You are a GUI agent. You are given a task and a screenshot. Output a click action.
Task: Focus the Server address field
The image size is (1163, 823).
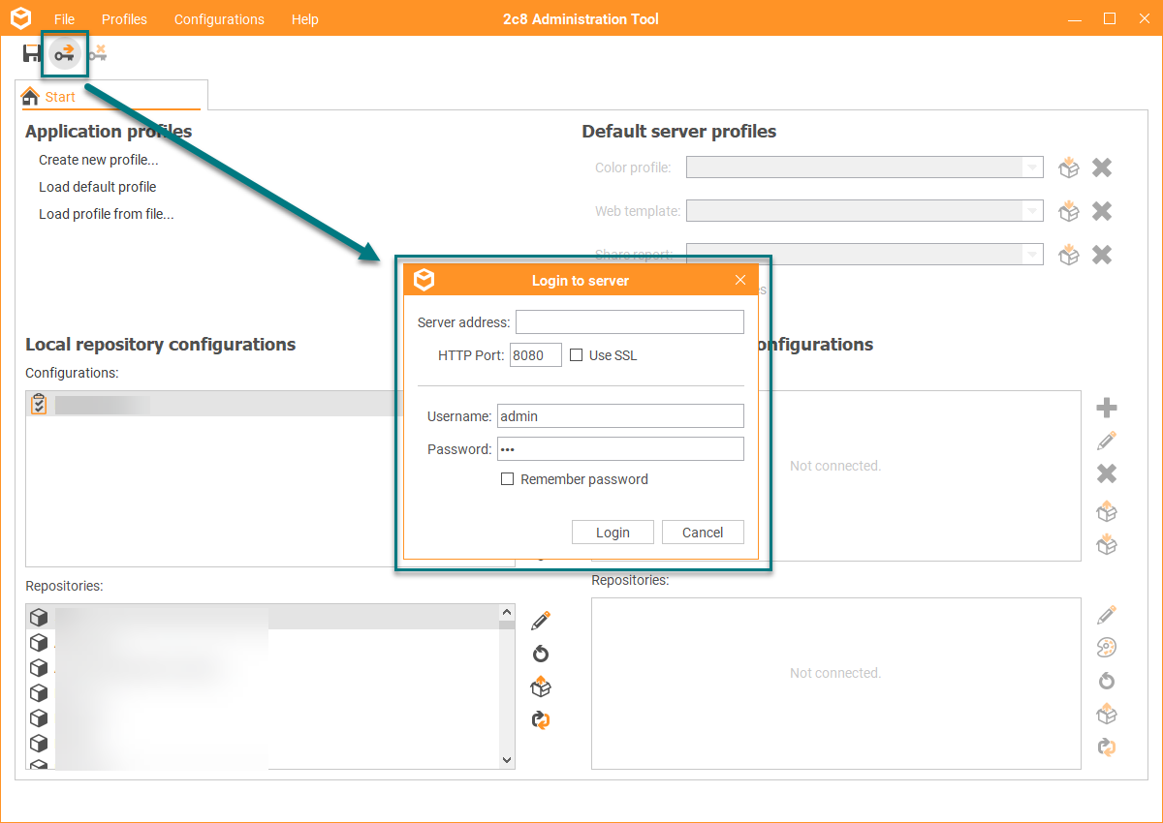630,321
